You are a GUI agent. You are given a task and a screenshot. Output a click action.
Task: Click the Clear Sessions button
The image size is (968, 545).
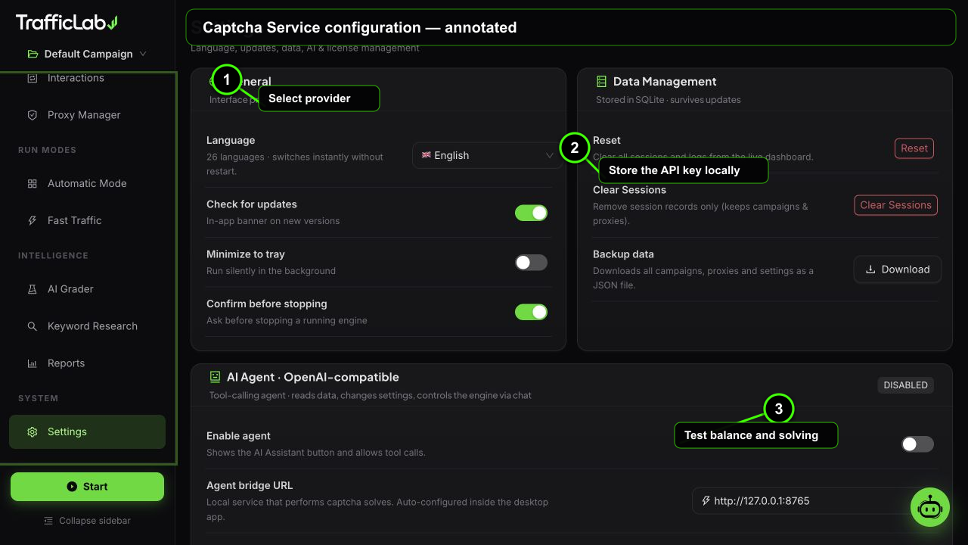[895, 205]
